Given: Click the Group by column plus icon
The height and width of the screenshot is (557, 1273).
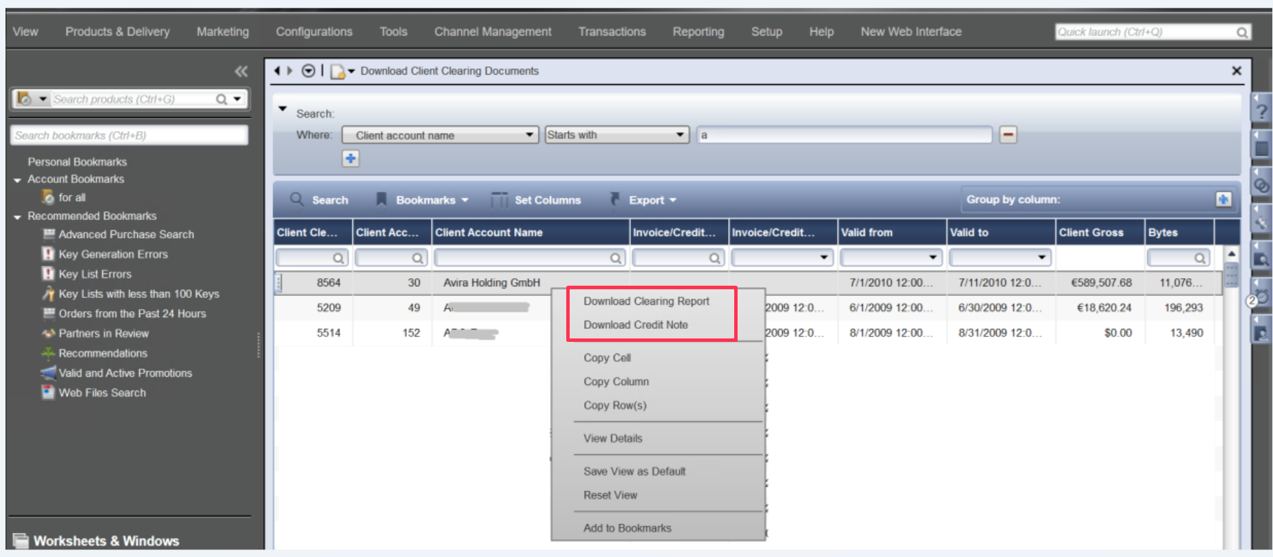Looking at the screenshot, I should coord(1223,199).
